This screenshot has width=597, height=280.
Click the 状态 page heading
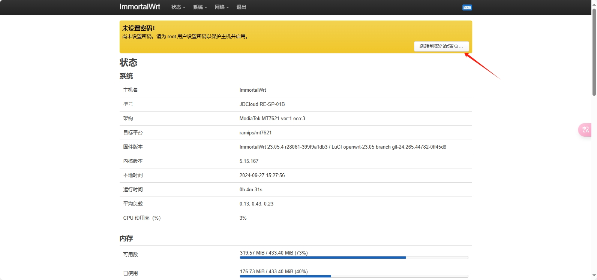pos(129,62)
